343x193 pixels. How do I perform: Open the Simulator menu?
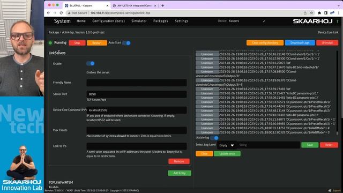point(139,21)
